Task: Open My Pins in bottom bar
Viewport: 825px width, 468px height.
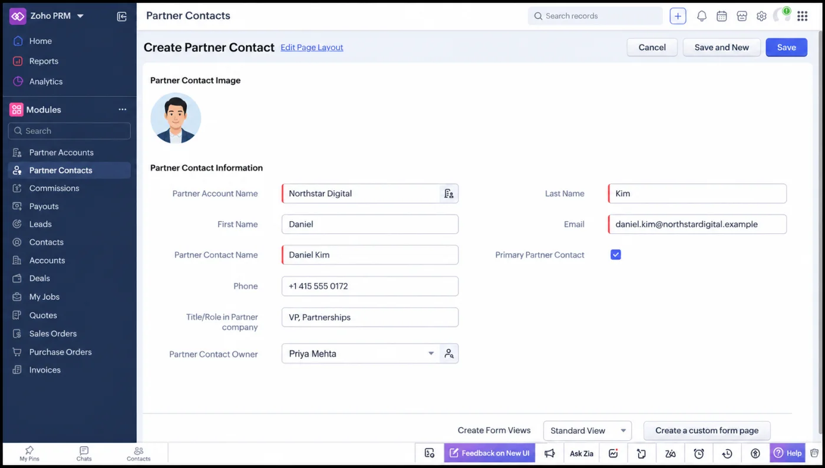Action: [x=29, y=454]
